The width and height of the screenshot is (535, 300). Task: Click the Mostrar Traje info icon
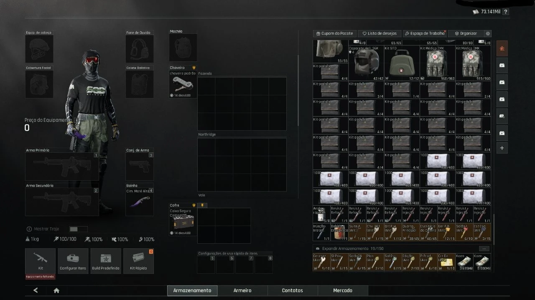(29, 229)
